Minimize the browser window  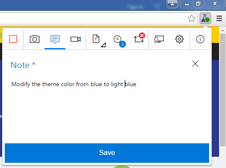(187, 3)
